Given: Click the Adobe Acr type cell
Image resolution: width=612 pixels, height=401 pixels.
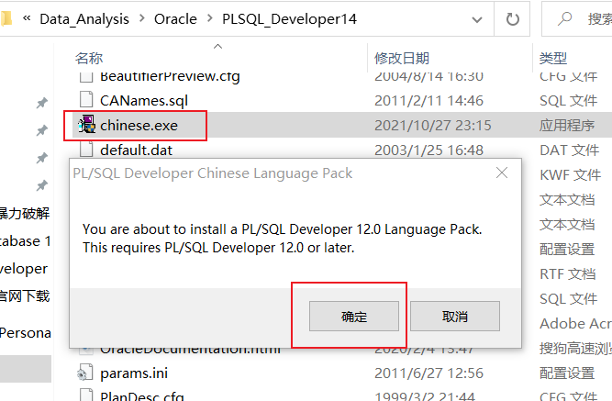Looking at the screenshot, I should pos(575,324).
